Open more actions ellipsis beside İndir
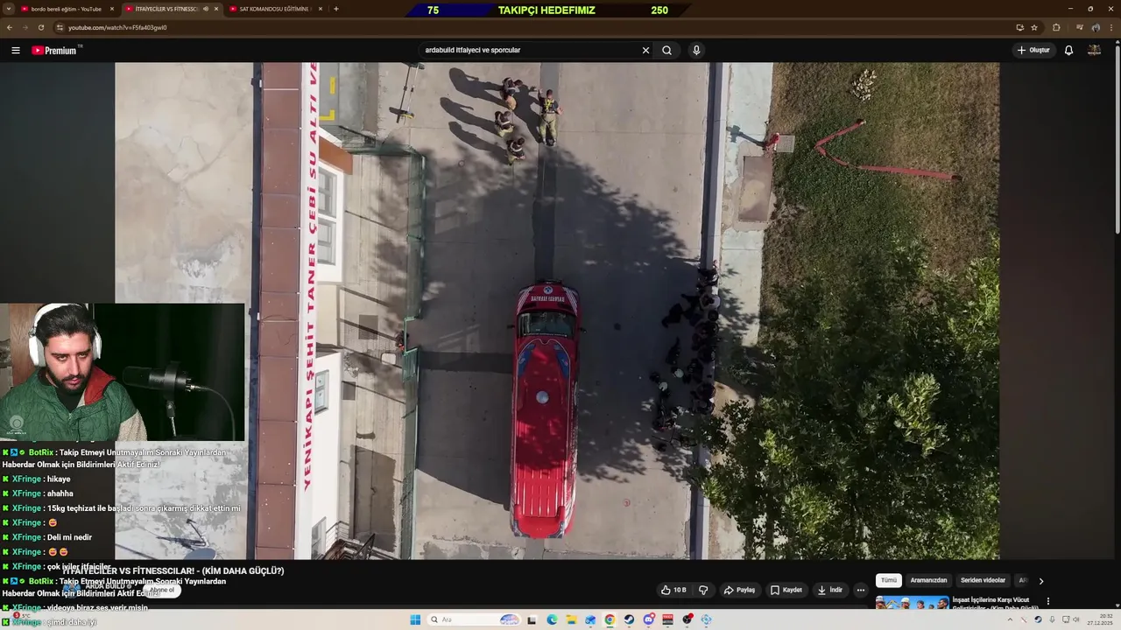1121x630 pixels. click(861, 590)
